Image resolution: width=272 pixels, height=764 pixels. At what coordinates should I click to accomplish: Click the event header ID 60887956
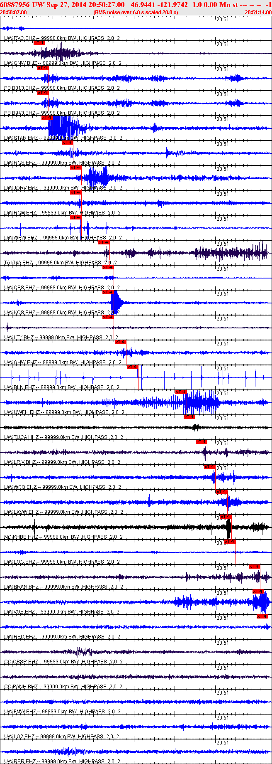click(15, 5)
